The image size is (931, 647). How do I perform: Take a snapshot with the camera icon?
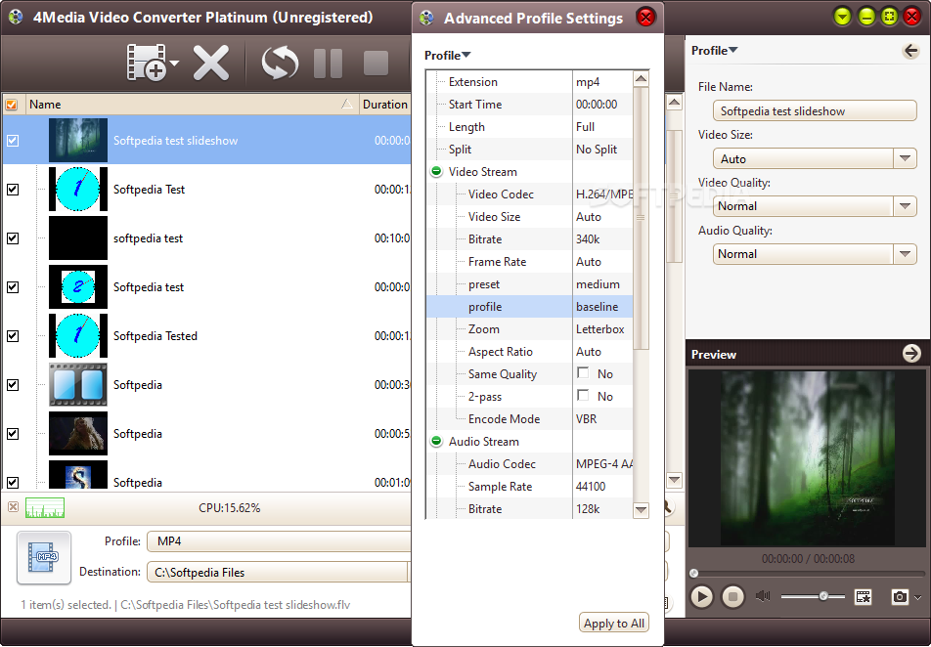coord(900,596)
